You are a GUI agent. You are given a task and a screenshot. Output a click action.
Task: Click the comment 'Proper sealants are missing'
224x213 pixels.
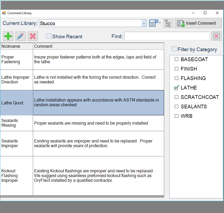(98, 123)
